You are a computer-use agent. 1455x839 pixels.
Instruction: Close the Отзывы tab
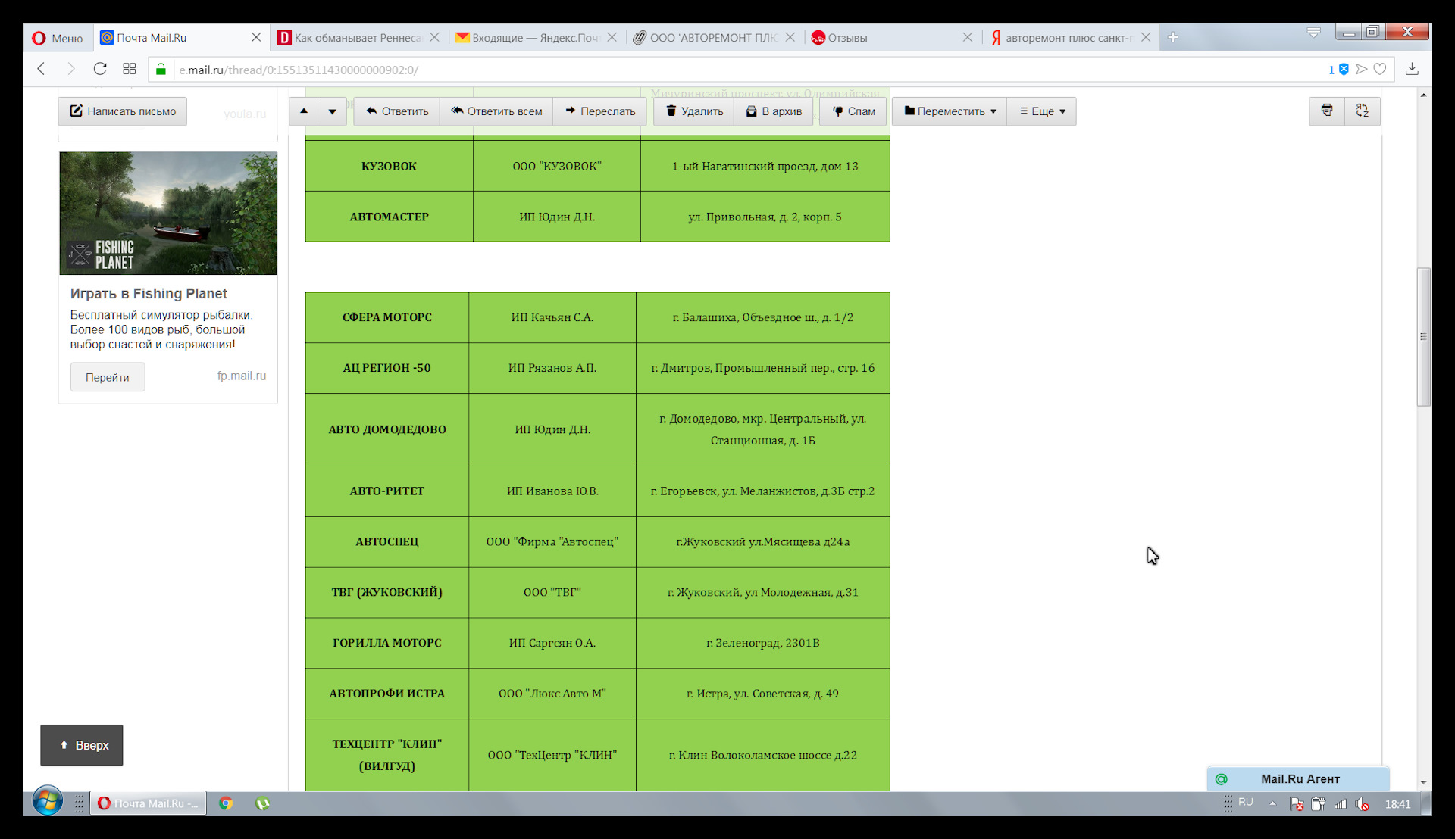(x=967, y=37)
